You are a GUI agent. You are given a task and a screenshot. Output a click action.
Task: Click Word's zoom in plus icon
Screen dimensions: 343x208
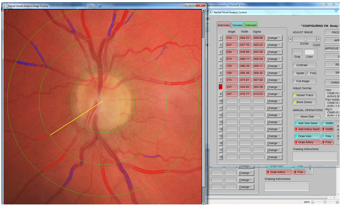(x=337, y=202)
